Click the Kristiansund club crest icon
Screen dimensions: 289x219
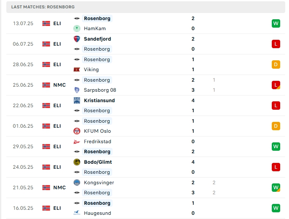pyautogui.click(x=77, y=100)
